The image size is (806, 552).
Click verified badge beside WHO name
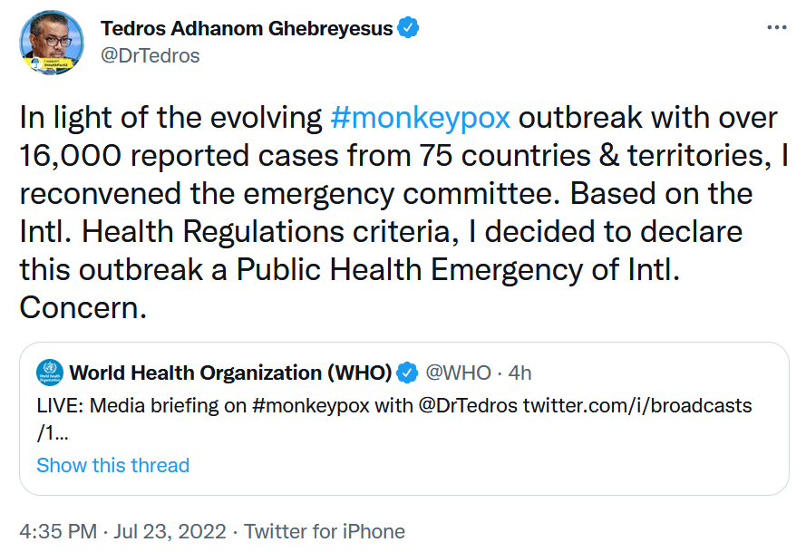408,373
